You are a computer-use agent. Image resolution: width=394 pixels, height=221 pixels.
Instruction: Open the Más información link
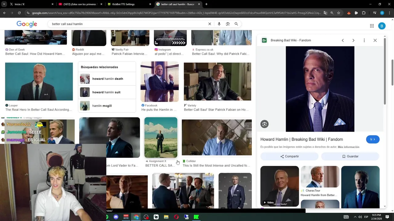point(348,147)
